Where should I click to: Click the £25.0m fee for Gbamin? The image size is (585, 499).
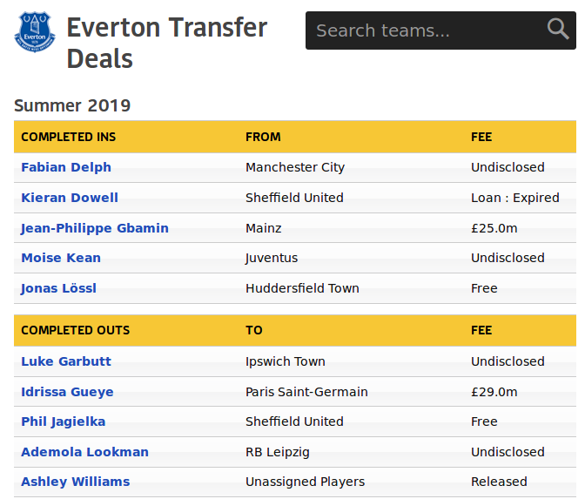click(x=494, y=228)
